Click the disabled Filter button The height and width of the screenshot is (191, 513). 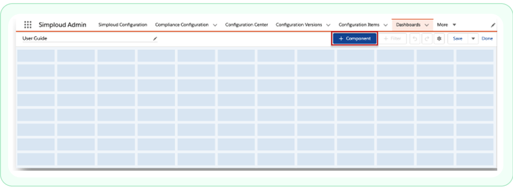[392, 39]
